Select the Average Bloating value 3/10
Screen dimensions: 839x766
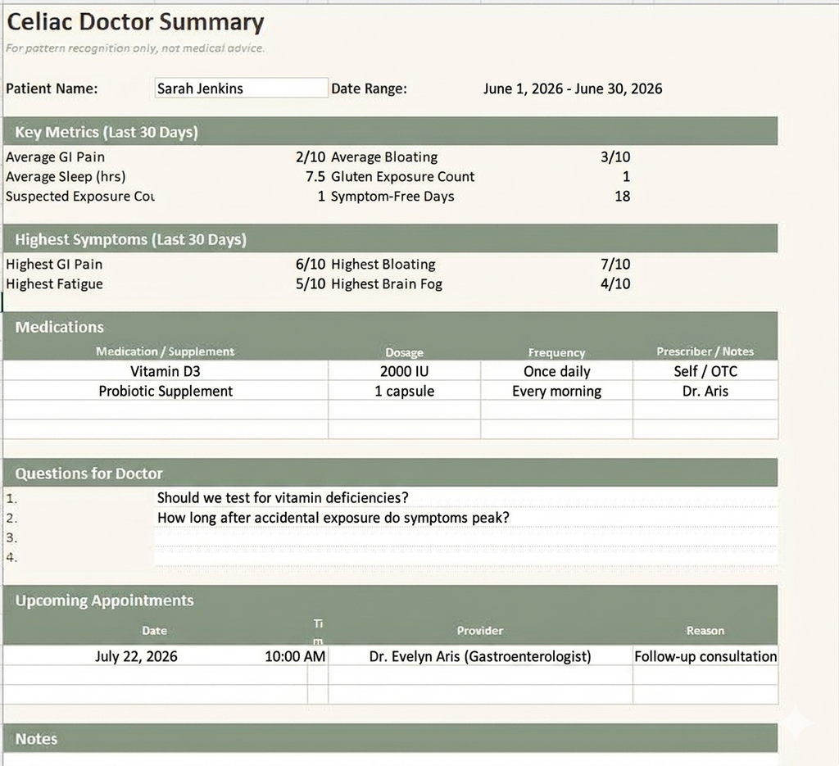pyautogui.click(x=615, y=156)
